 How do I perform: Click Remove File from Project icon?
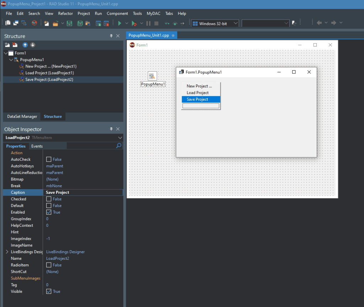coord(106,23)
